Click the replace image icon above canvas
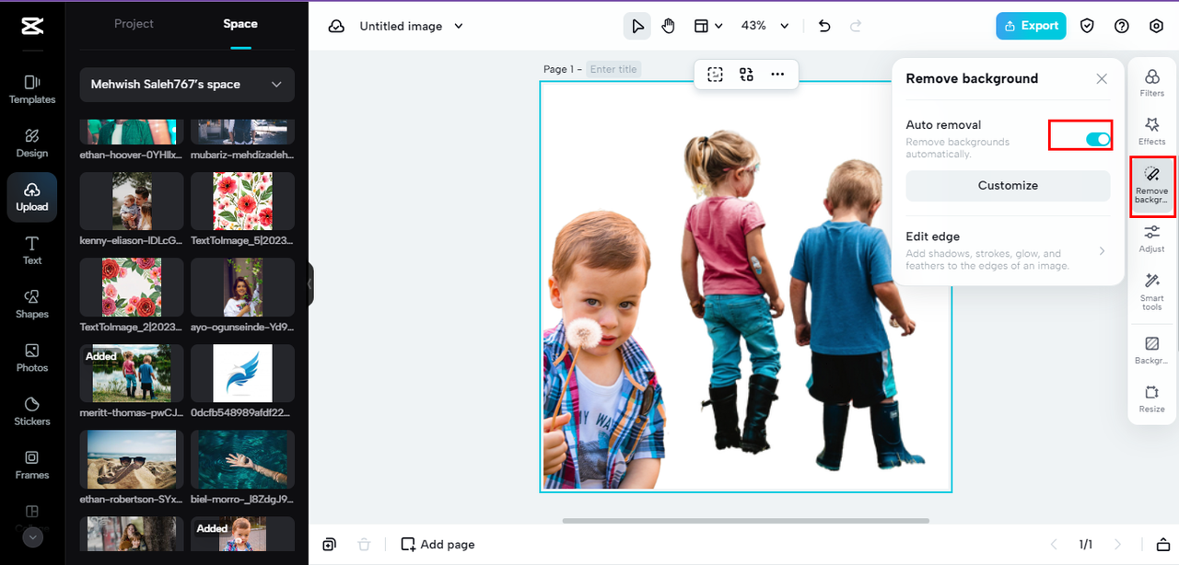The height and width of the screenshot is (565, 1179). click(x=746, y=75)
